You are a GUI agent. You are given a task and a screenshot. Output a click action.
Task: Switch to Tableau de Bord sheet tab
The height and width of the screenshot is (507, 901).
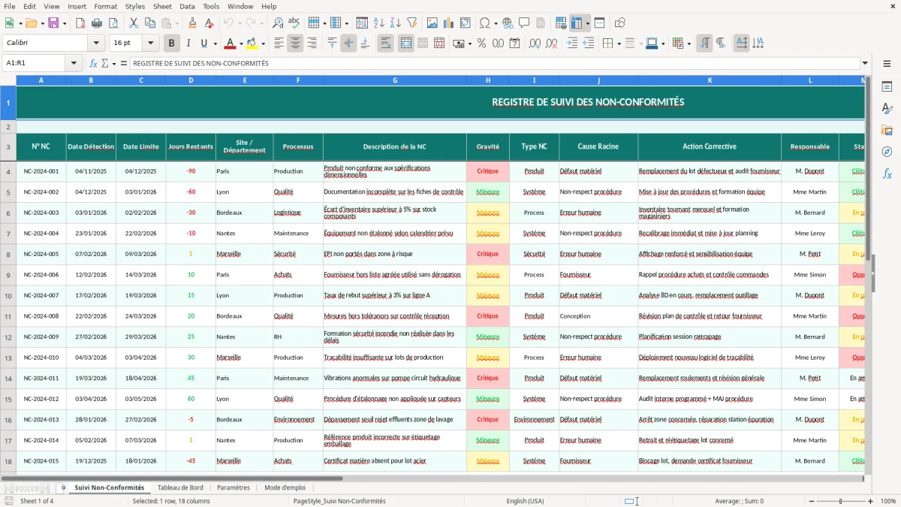click(180, 487)
